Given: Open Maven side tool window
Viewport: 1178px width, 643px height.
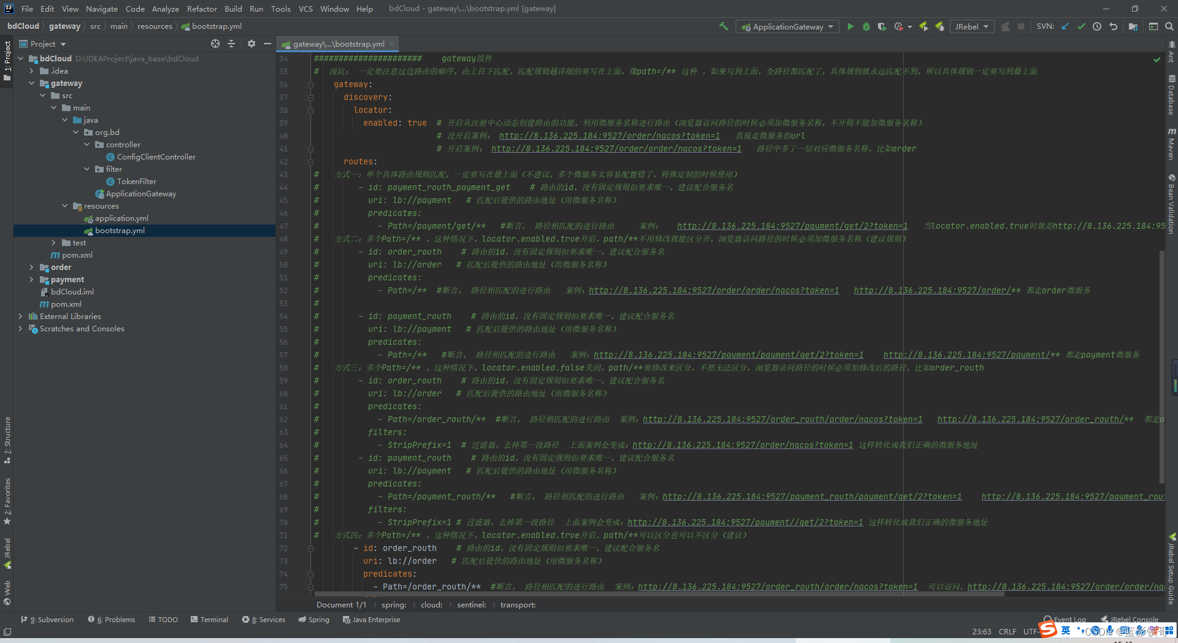Looking at the screenshot, I should (x=1171, y=145).
